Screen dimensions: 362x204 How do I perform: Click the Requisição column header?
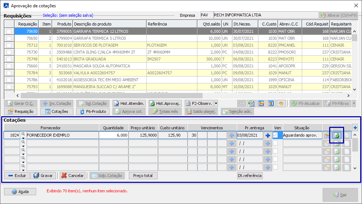point(27,24)
